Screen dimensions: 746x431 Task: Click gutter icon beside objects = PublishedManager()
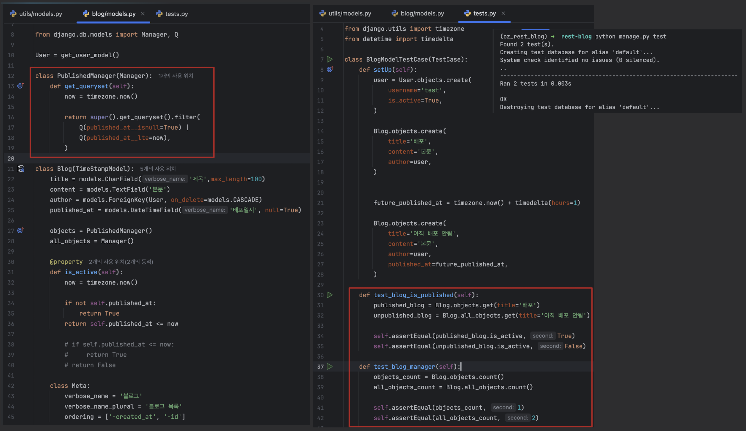tap(21, 230)
